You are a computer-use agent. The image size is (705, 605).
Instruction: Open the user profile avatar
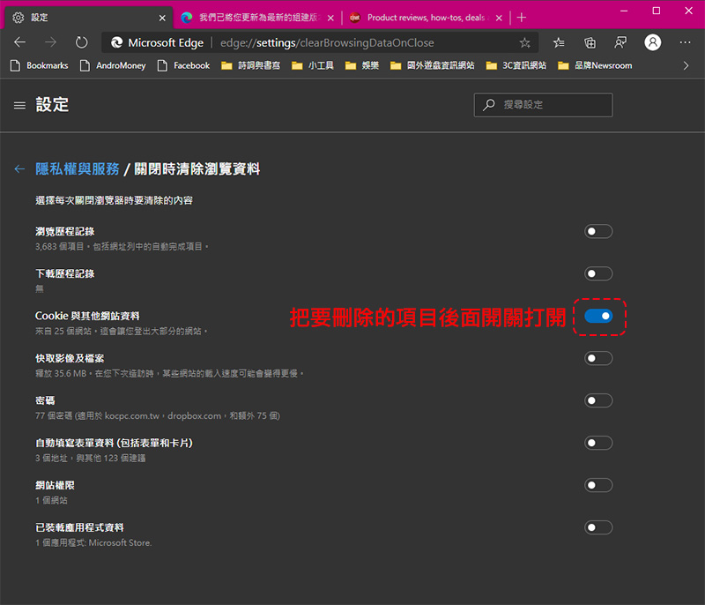tap(652, 42)
